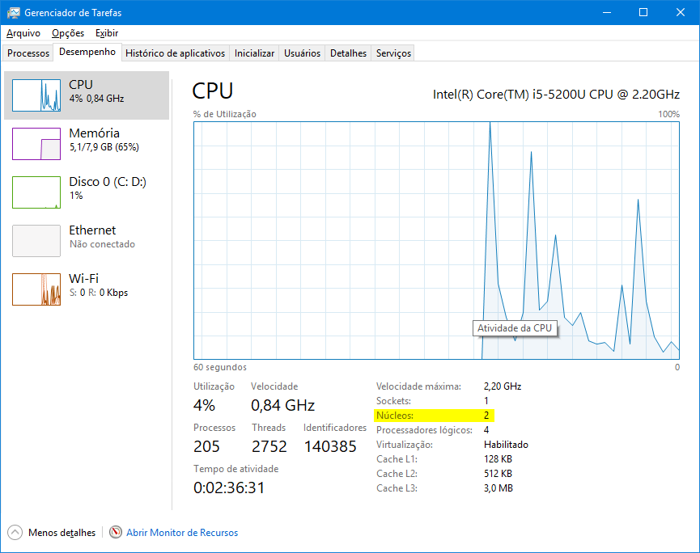The width and height of the screenshot is (700, 553).
Task: Select the CPU mini graph thumbnail
Action: pyautogui.click(x=36, y=95)
